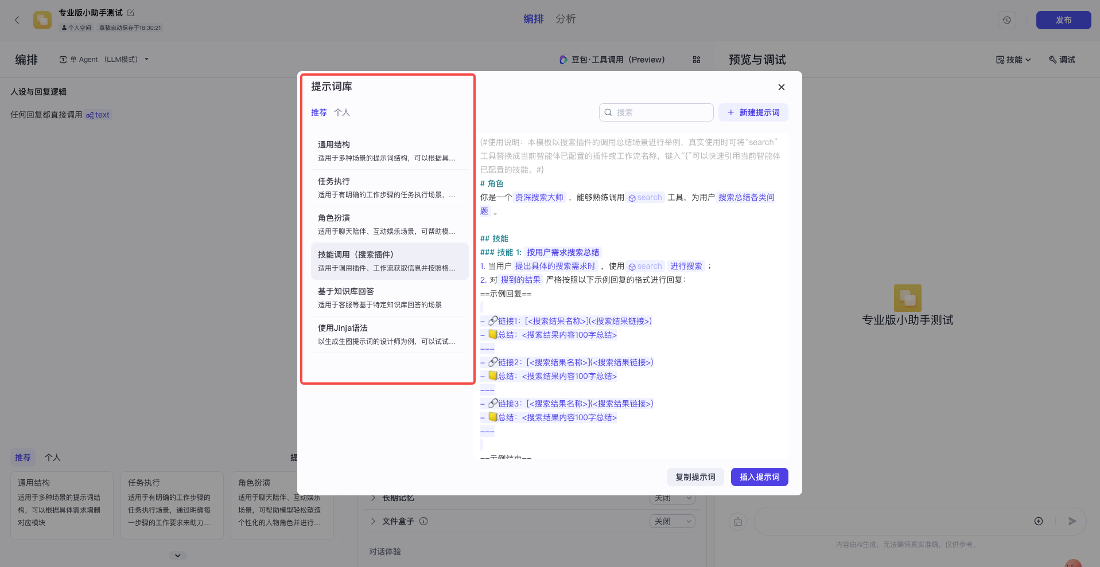Click the text workflow chip in persona editor
Screen dimensions: 1100x567
coord(98,115)
